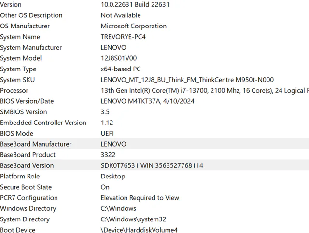Select the BaseBoard Version label

click(27, 165)
